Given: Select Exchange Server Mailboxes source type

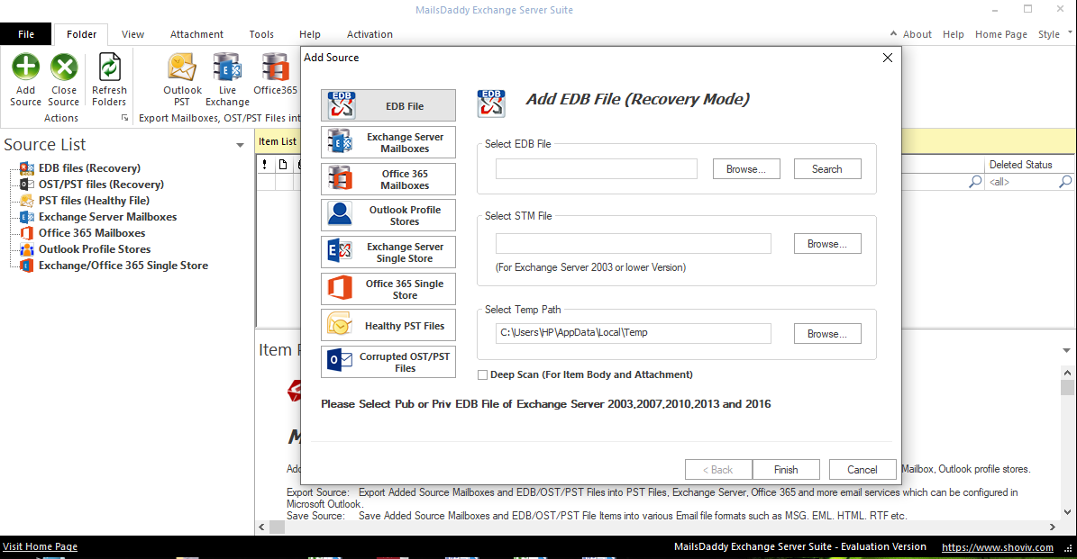Looking at the screenshot, I should click(388, 142).
